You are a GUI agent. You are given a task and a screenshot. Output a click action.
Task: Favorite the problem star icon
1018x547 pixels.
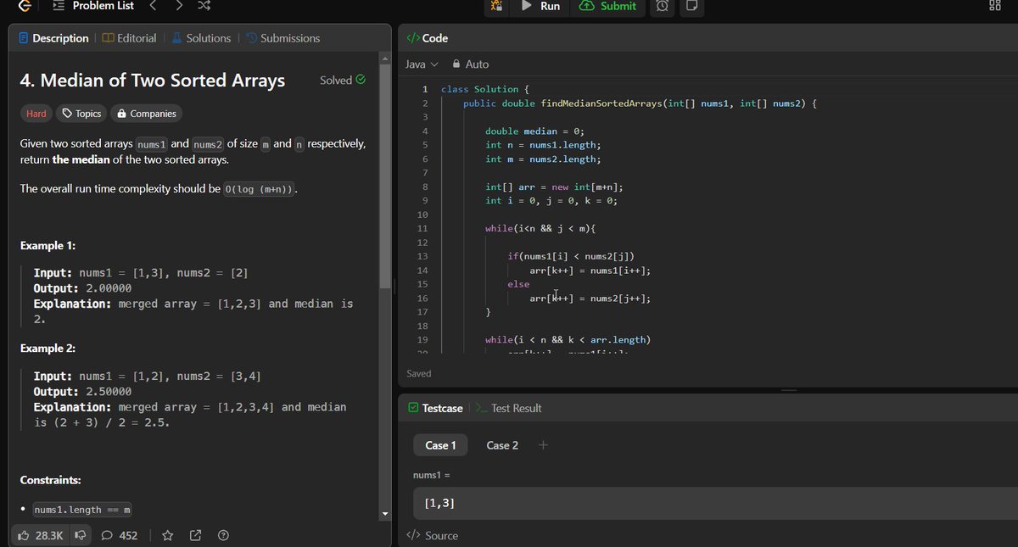[168, 535]
